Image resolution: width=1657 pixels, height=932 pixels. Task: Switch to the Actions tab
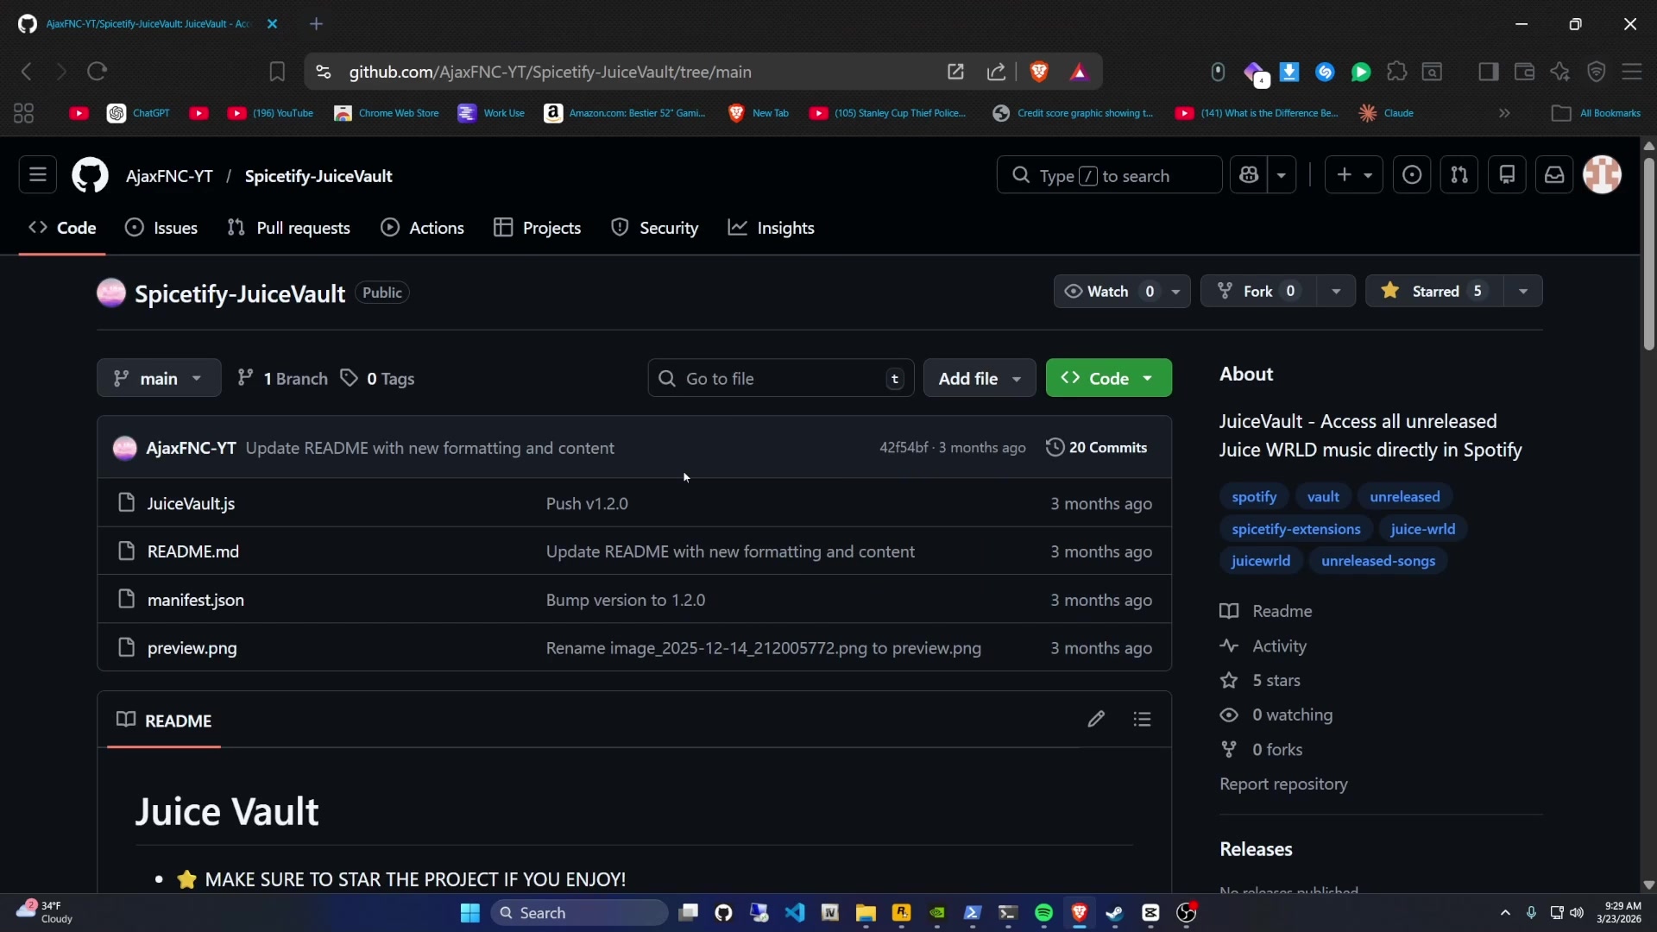point(423,228)
